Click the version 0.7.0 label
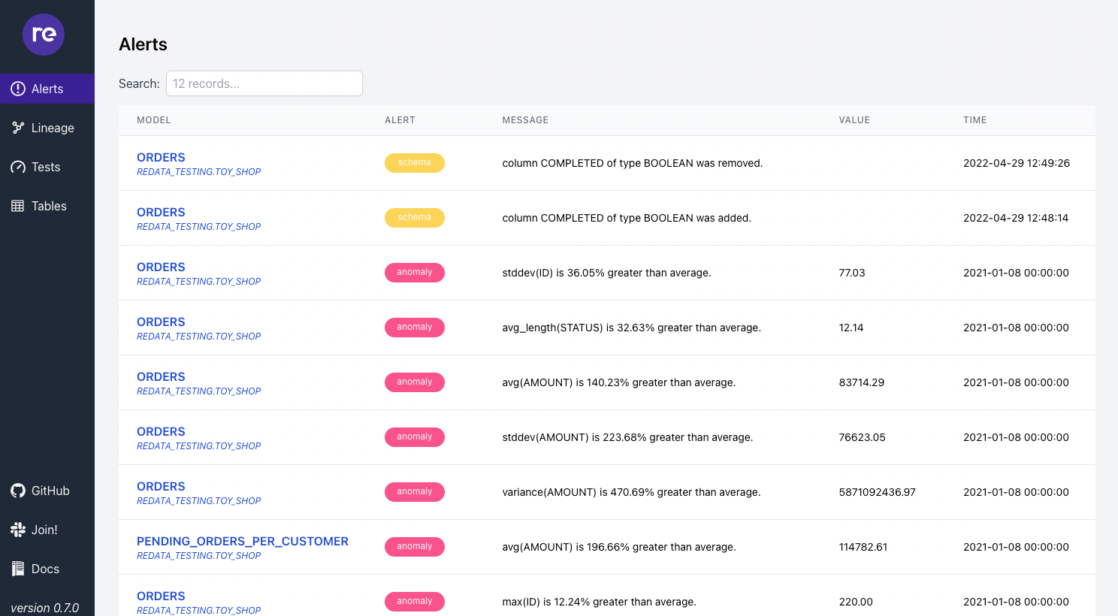The image size is (1118, 616). (45, 608)
